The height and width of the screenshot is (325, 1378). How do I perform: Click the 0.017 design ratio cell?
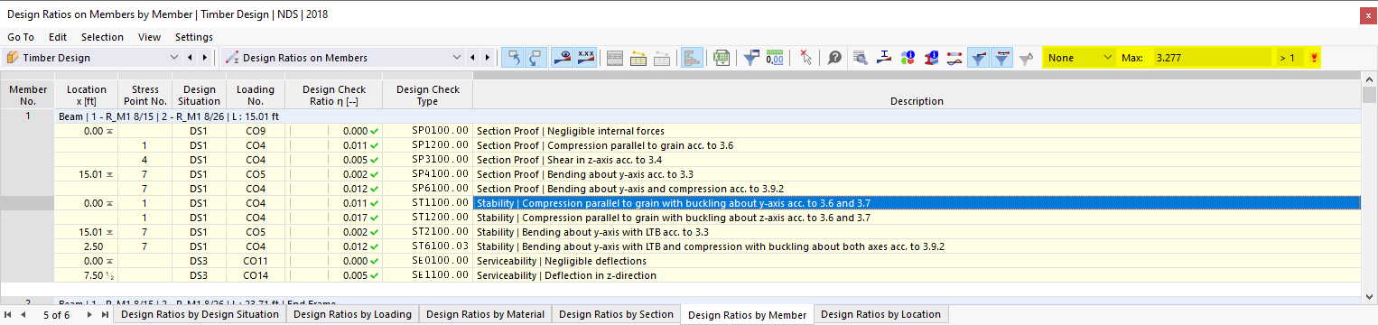pyautogui.click(x=334, y=218)
